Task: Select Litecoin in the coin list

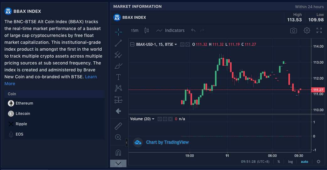Action: (54, 114)
